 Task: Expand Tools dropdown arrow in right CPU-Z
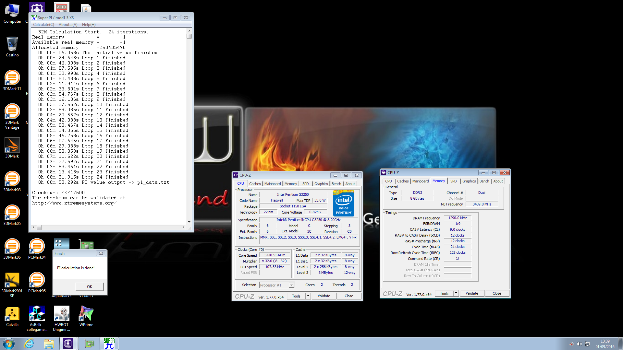point(456,293)
